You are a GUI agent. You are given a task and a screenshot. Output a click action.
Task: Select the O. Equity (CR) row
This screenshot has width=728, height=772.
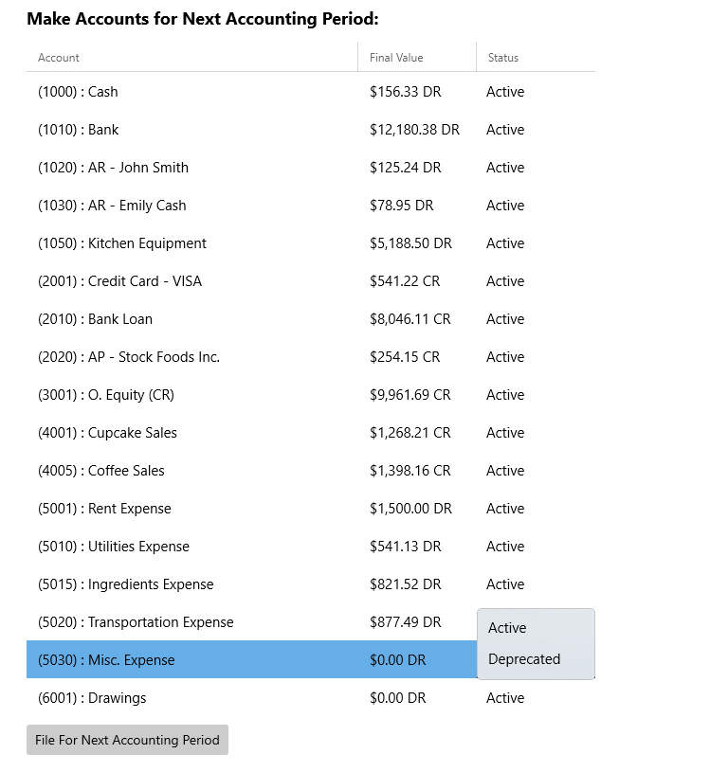pyautogui.click(x=311, y=395)
